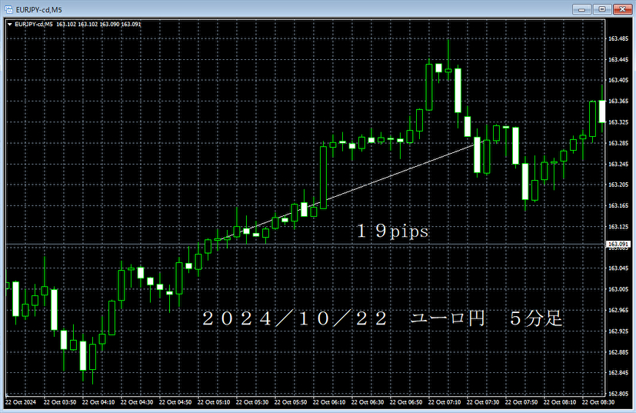Screen dimensions: 636x413
Task: Click the 163.365 price scale label
Action: [x=618, y=101]
